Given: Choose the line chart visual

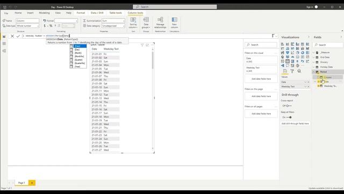Looking at the screenshot, I should click(x=282, y=48).
